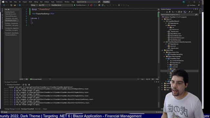Select TransactionHistory.razor in Solution Explorer
This screenshot has height=118, width=210.
point(177,38)
